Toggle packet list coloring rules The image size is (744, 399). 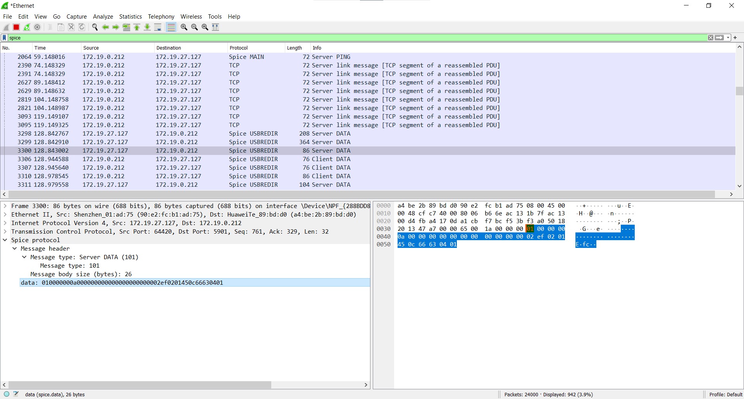tap(171, 27)
